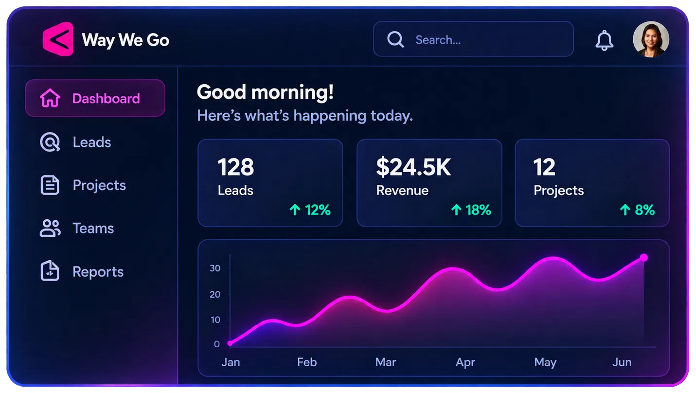
Task: Open the $24.5K Revenue stat card
Action: pos(429,183)
